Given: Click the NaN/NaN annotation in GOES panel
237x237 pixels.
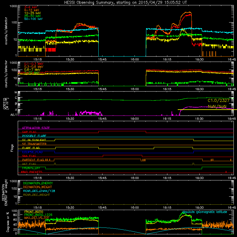Looking at the screenshot, I should coord(217,106).
